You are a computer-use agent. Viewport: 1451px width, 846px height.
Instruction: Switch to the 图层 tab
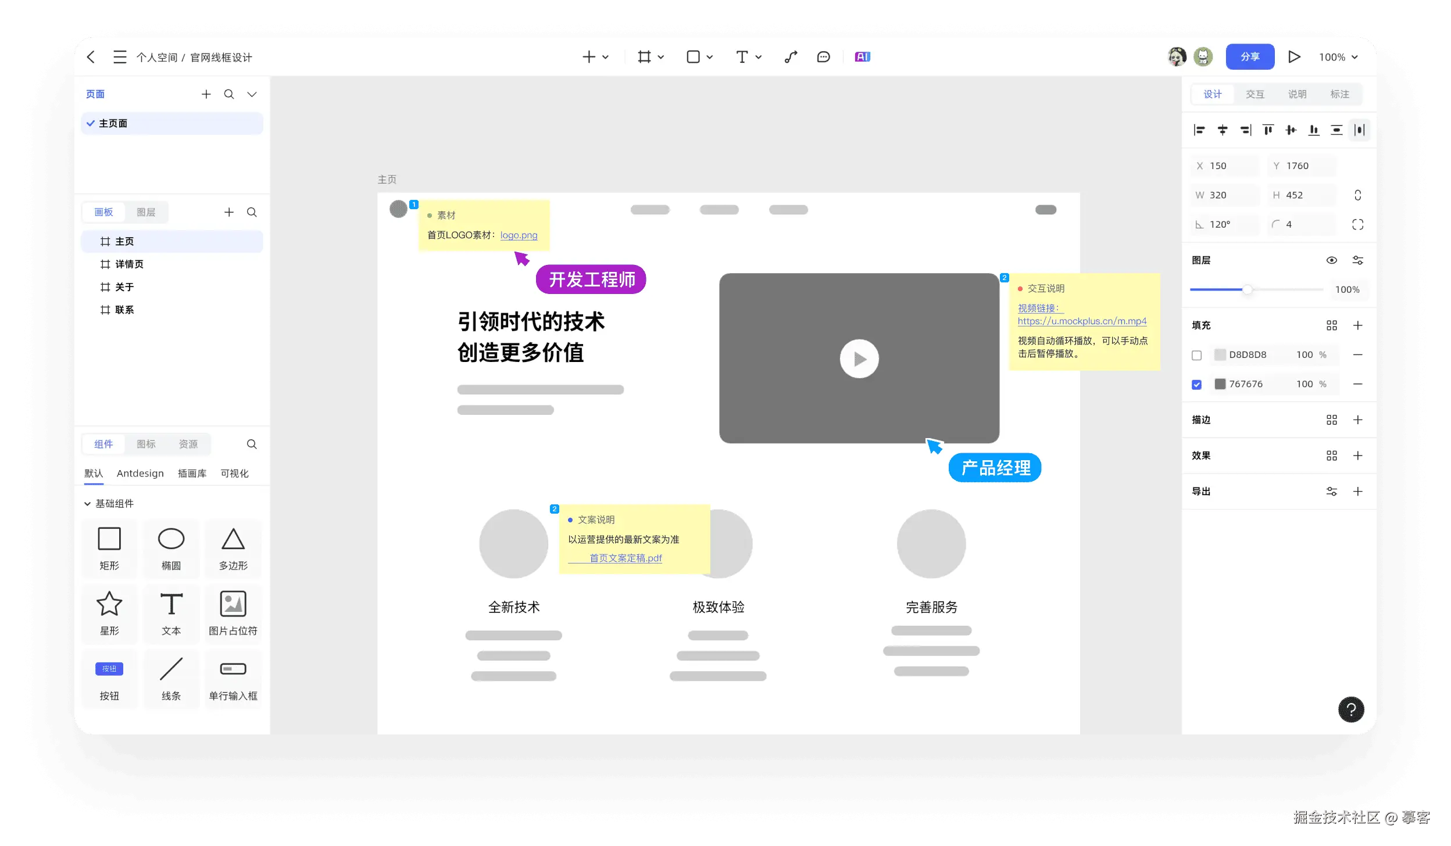[146, 212]
